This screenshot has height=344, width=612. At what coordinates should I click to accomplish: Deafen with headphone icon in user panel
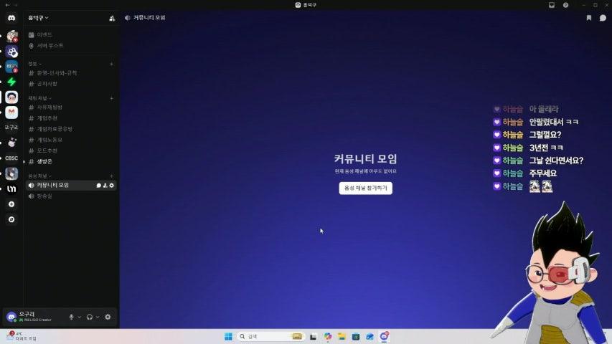[90, 317]
